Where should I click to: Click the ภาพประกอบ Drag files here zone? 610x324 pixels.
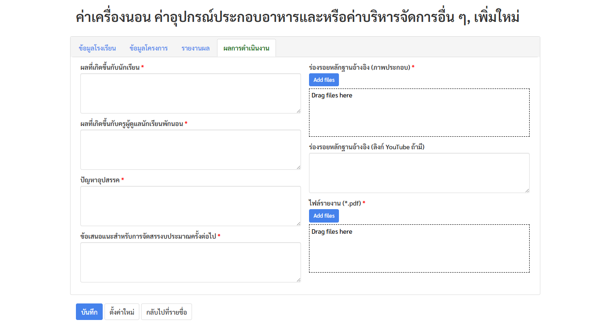pyautogui.click(x=419, y=113)
